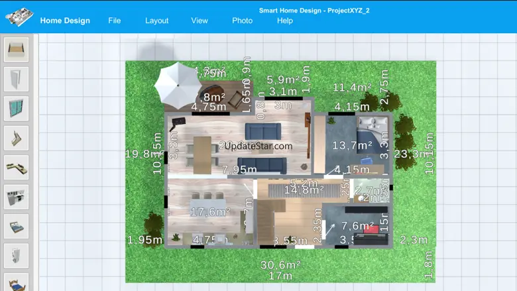
Task: Select the stairs tool icon
Action: [x=16, y=138]
